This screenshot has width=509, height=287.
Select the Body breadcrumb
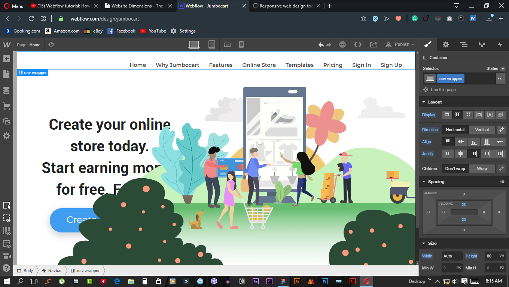point(25,271)
